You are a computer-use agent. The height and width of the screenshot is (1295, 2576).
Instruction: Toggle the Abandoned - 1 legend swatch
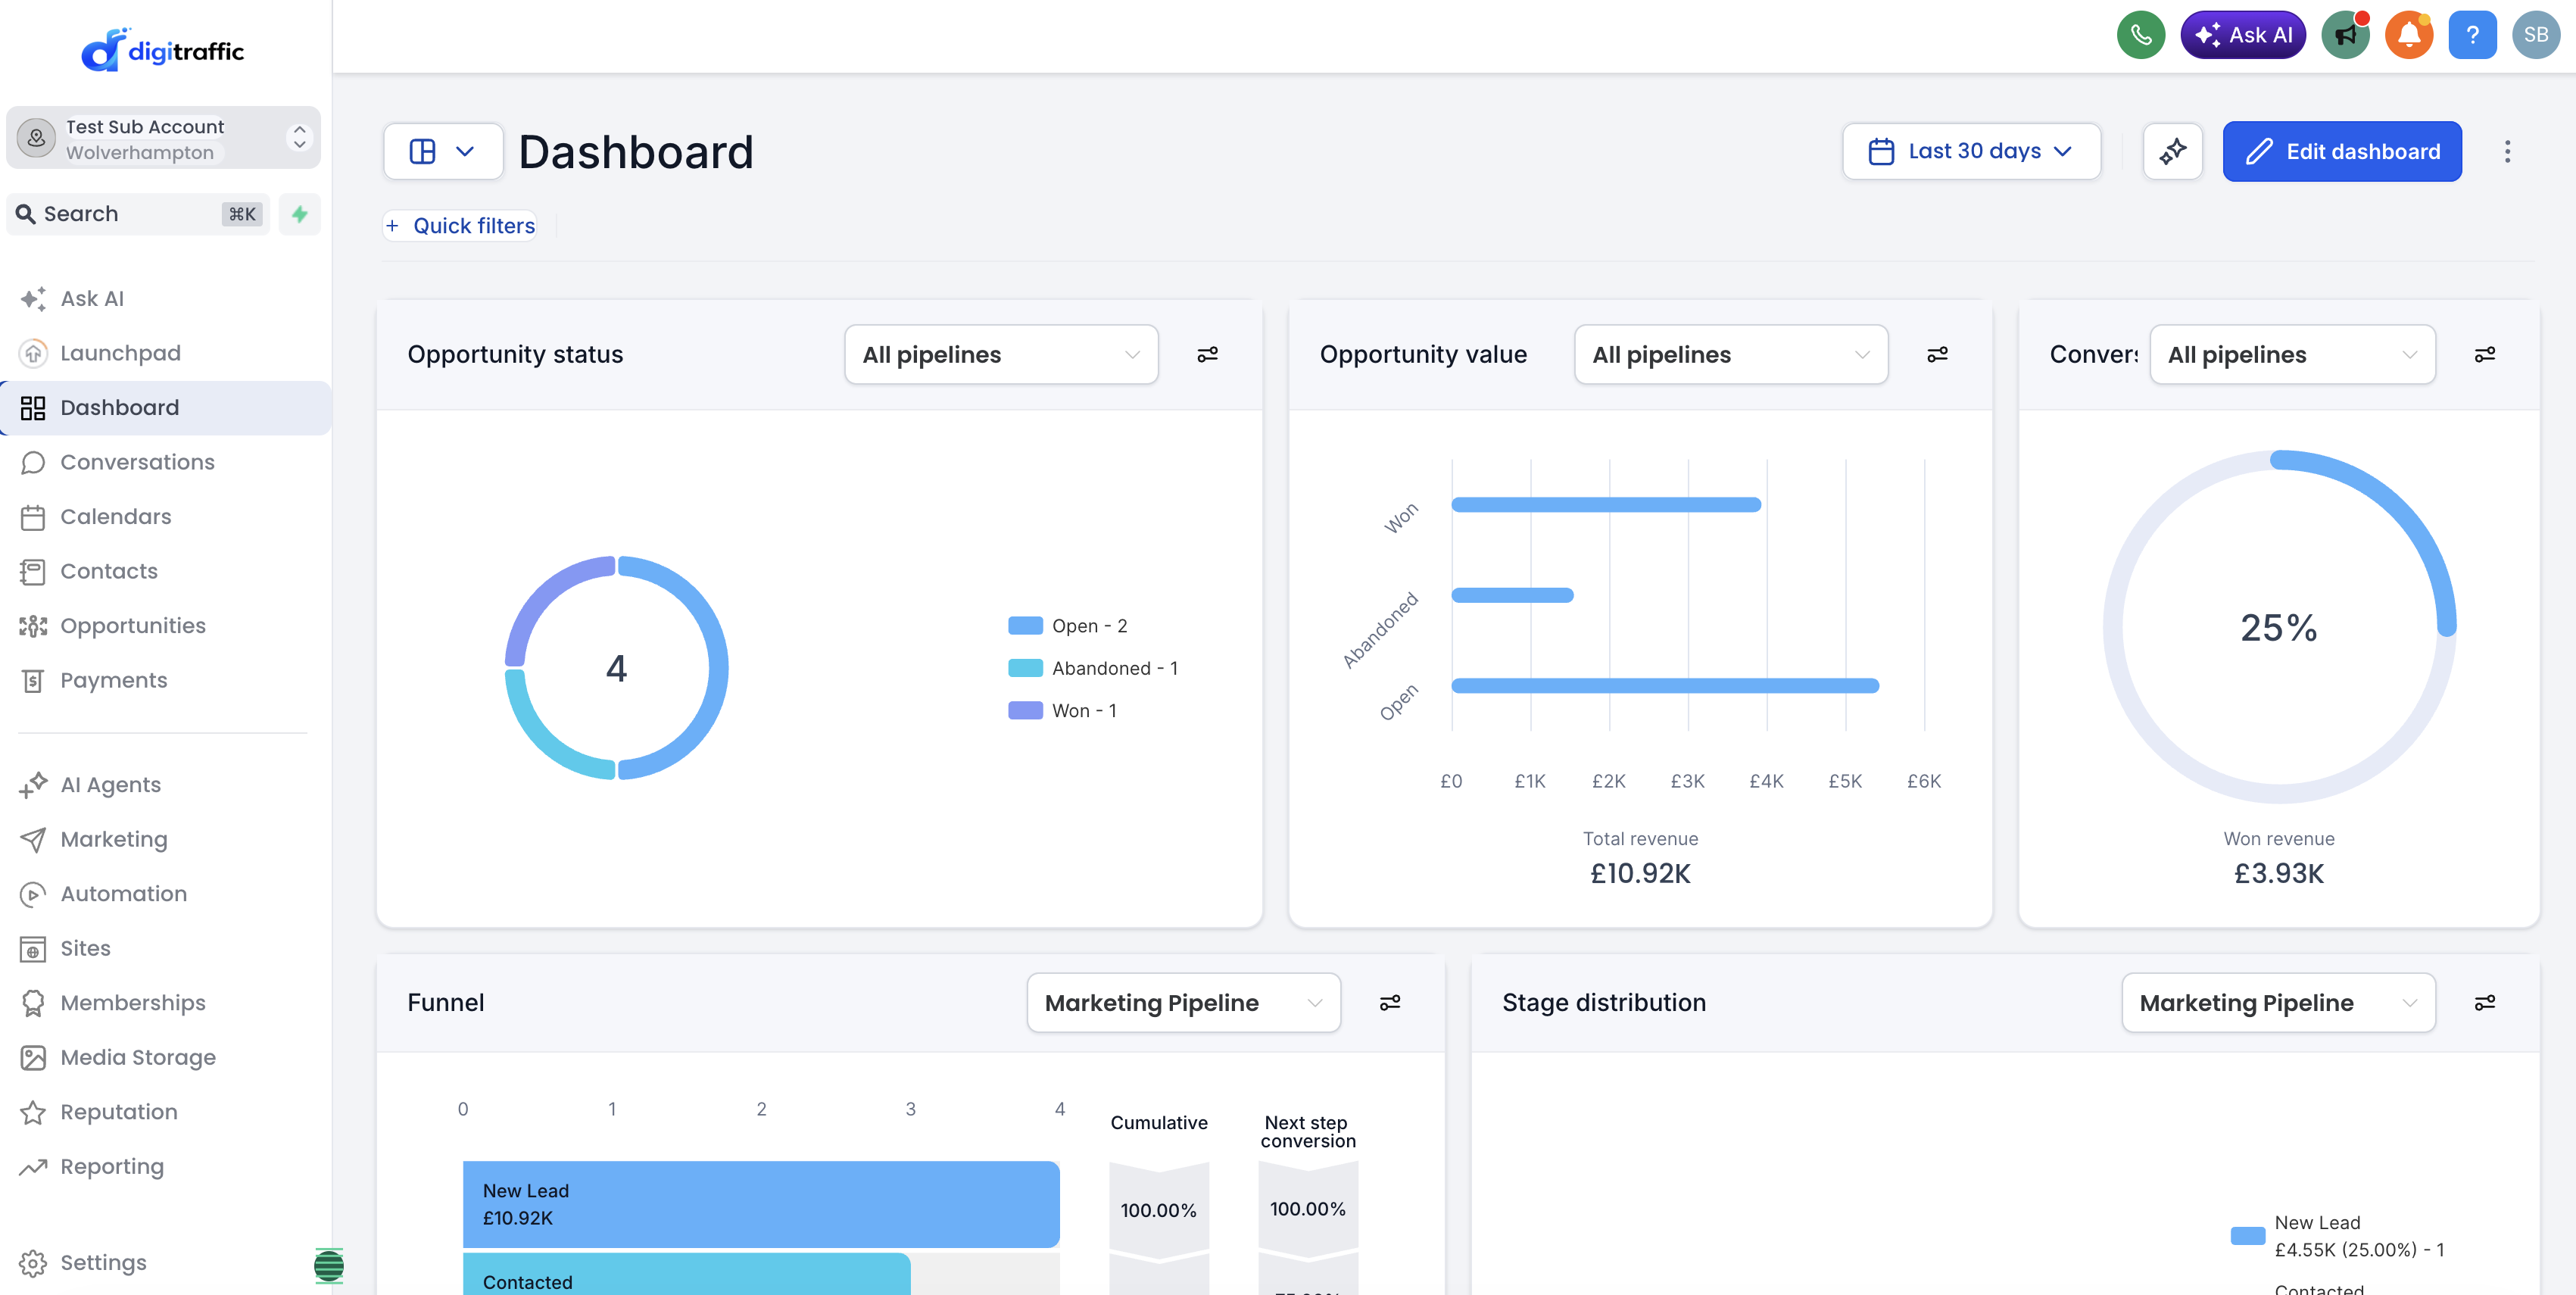pyautogui.click(x=1025, y=668)
